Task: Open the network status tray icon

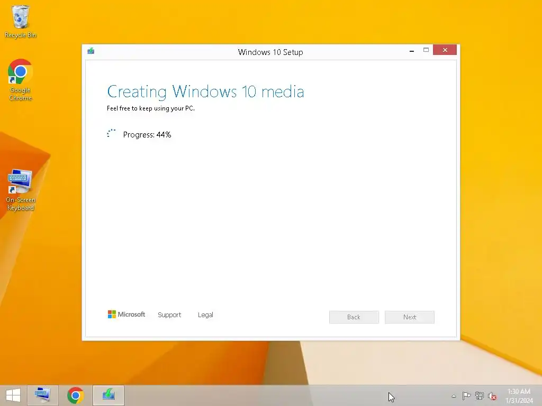Action: (480, 396)
